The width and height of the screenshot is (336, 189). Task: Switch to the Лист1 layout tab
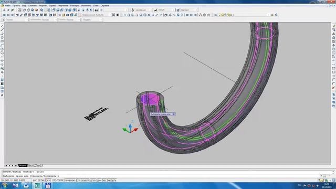(x=31, y=166)
